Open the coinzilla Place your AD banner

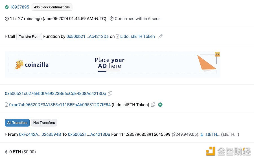pyautogui.click(x=113, y=64)
